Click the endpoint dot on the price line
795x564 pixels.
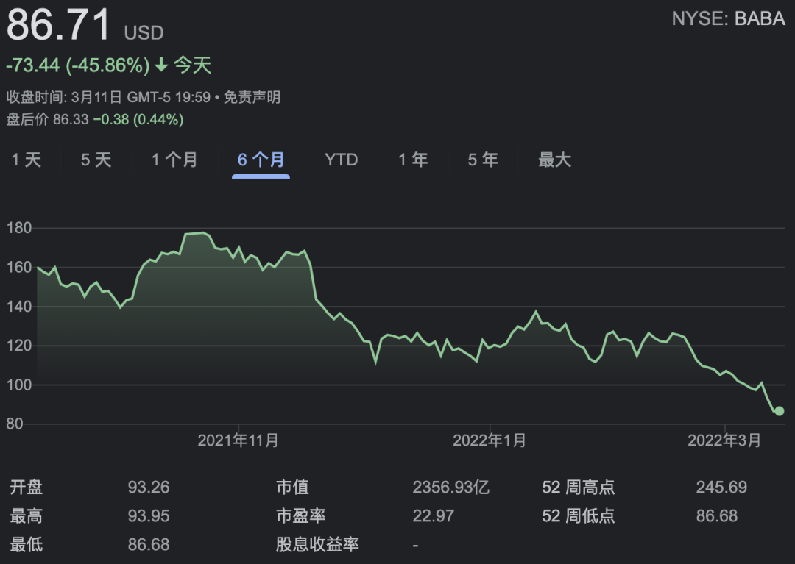[x=779, y=412]
